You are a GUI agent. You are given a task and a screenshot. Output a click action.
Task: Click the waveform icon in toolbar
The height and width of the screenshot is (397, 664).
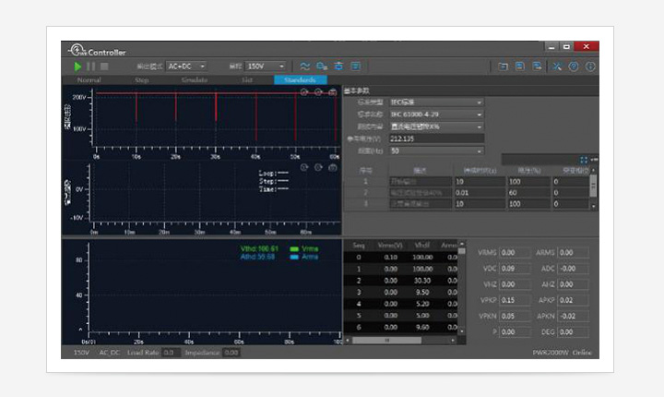[304, 66]
